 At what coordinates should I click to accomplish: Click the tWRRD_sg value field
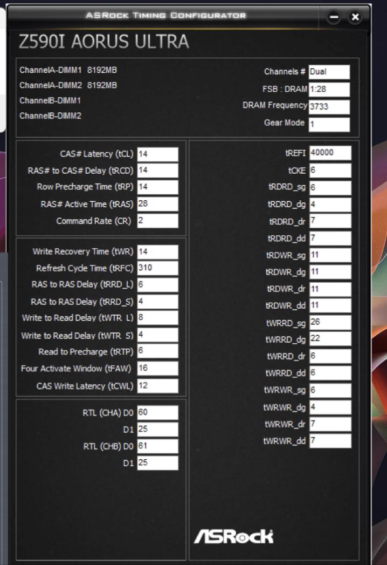point(330,323)
